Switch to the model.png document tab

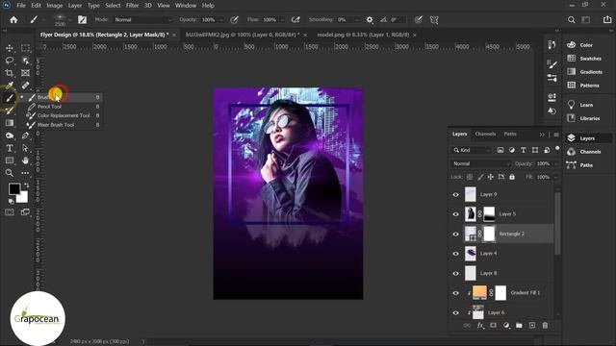pyautogui.click(x=363, y=35)
